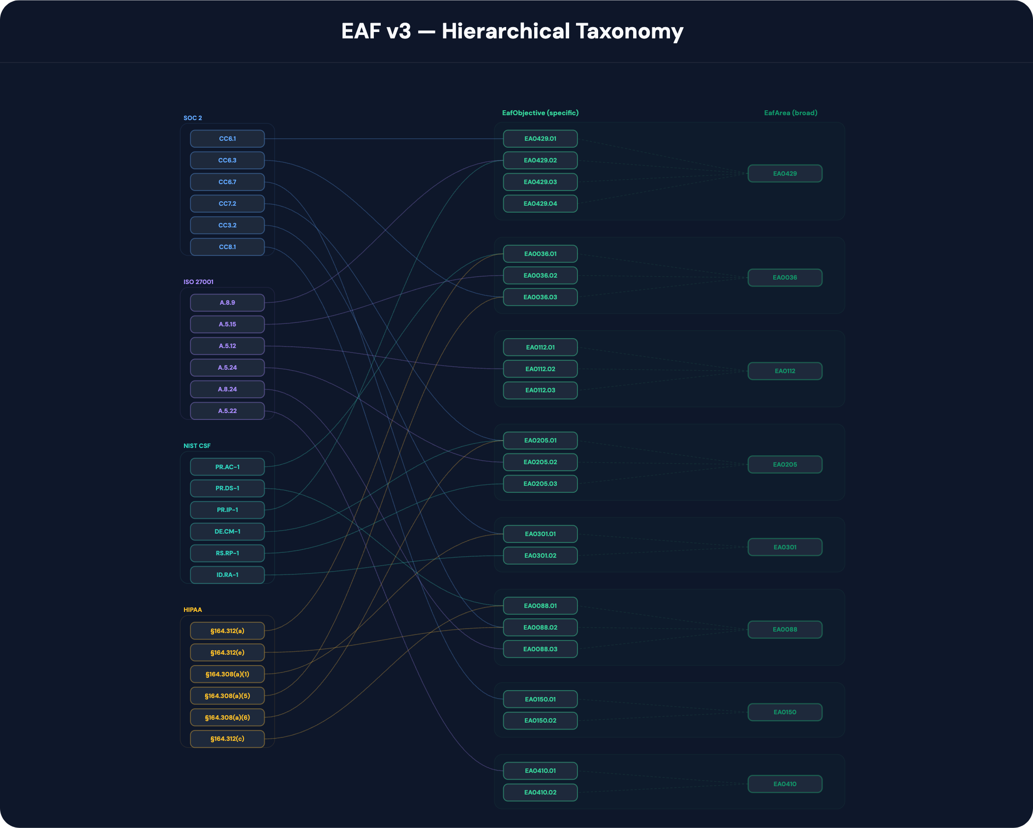This screenshot has height=828, width=1033.
Task: Select objective node EA0205.01
Action: click(x=540, y=441)
